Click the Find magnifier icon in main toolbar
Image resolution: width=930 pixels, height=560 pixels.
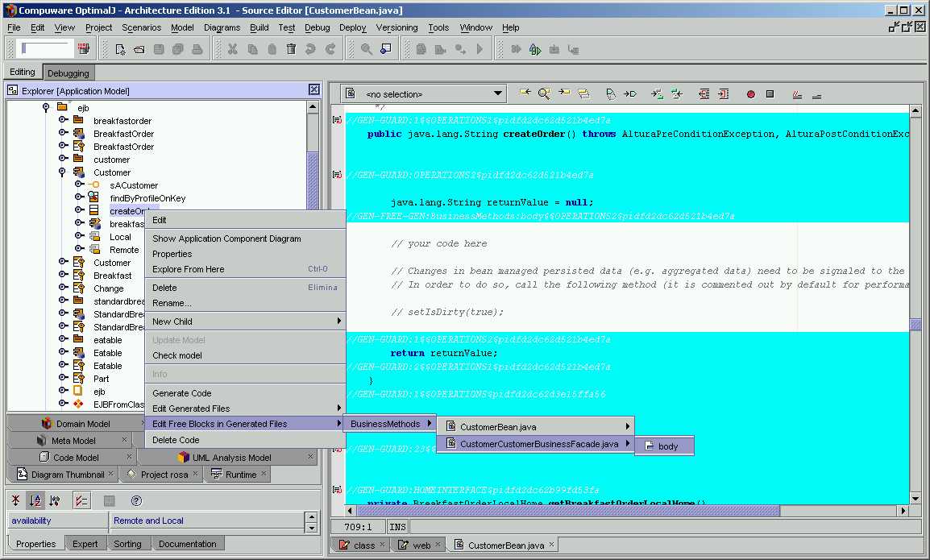click(367, 50)
